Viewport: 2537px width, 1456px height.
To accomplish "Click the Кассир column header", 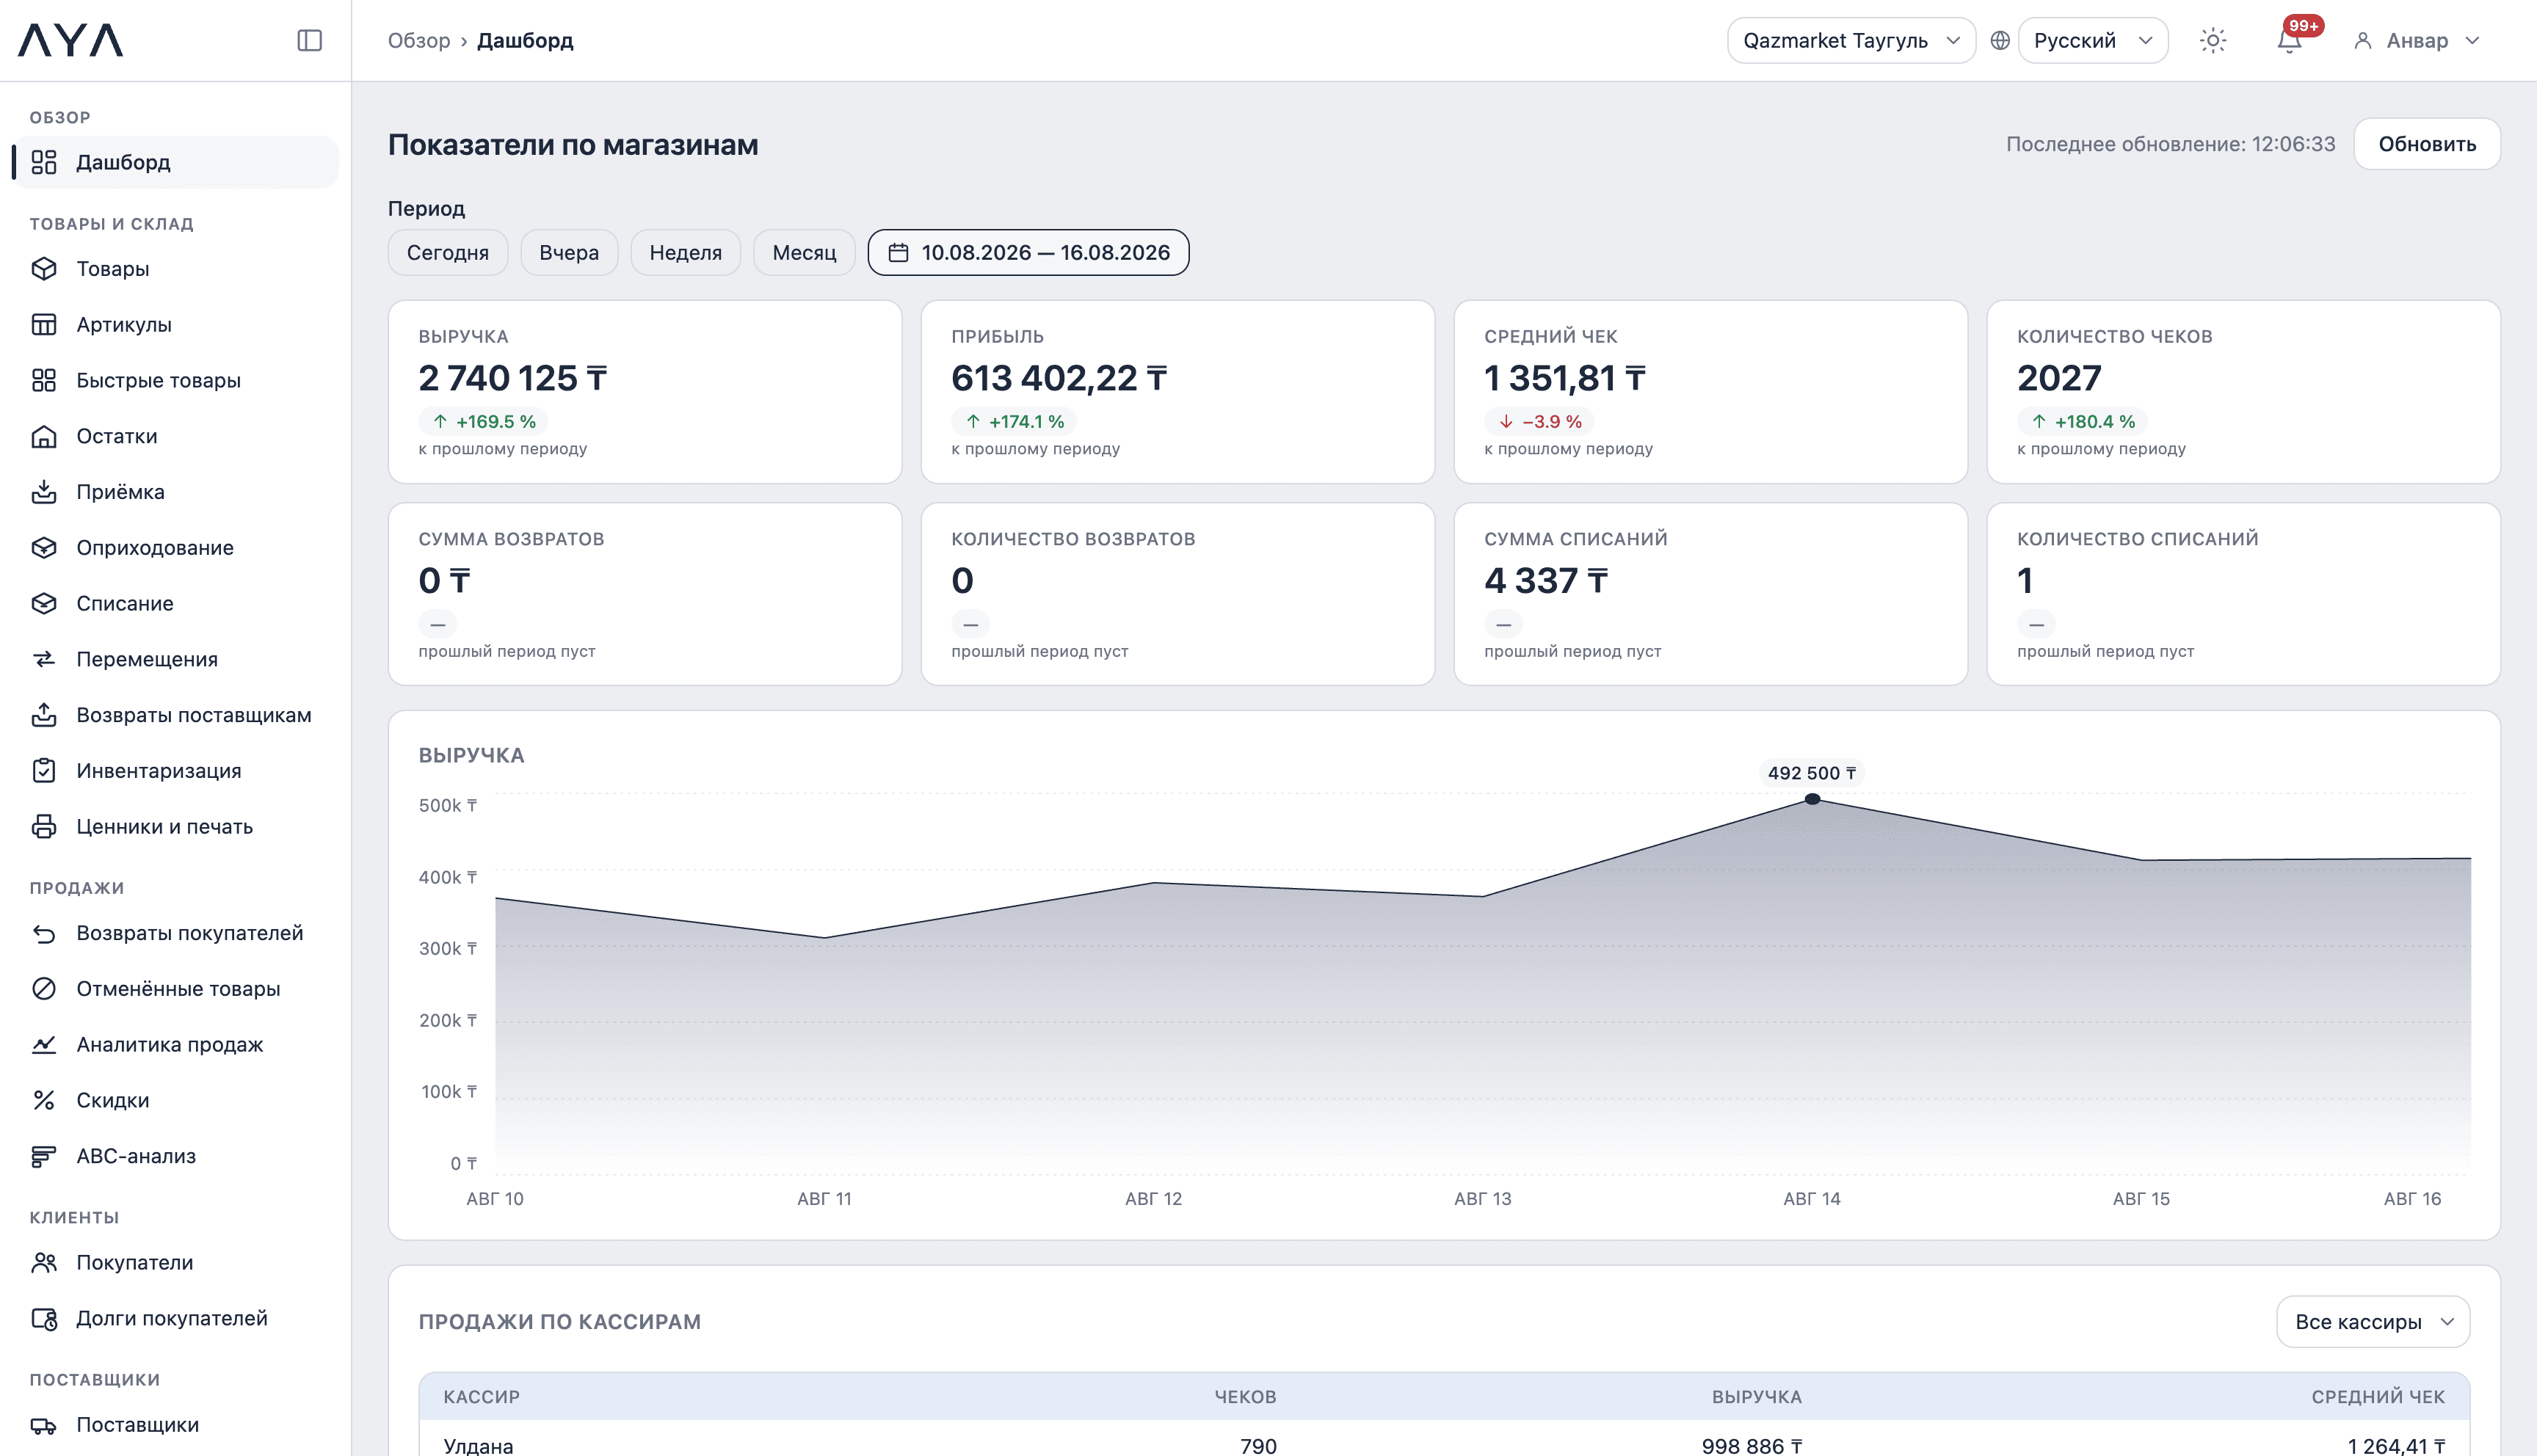I will [482, 1397].
